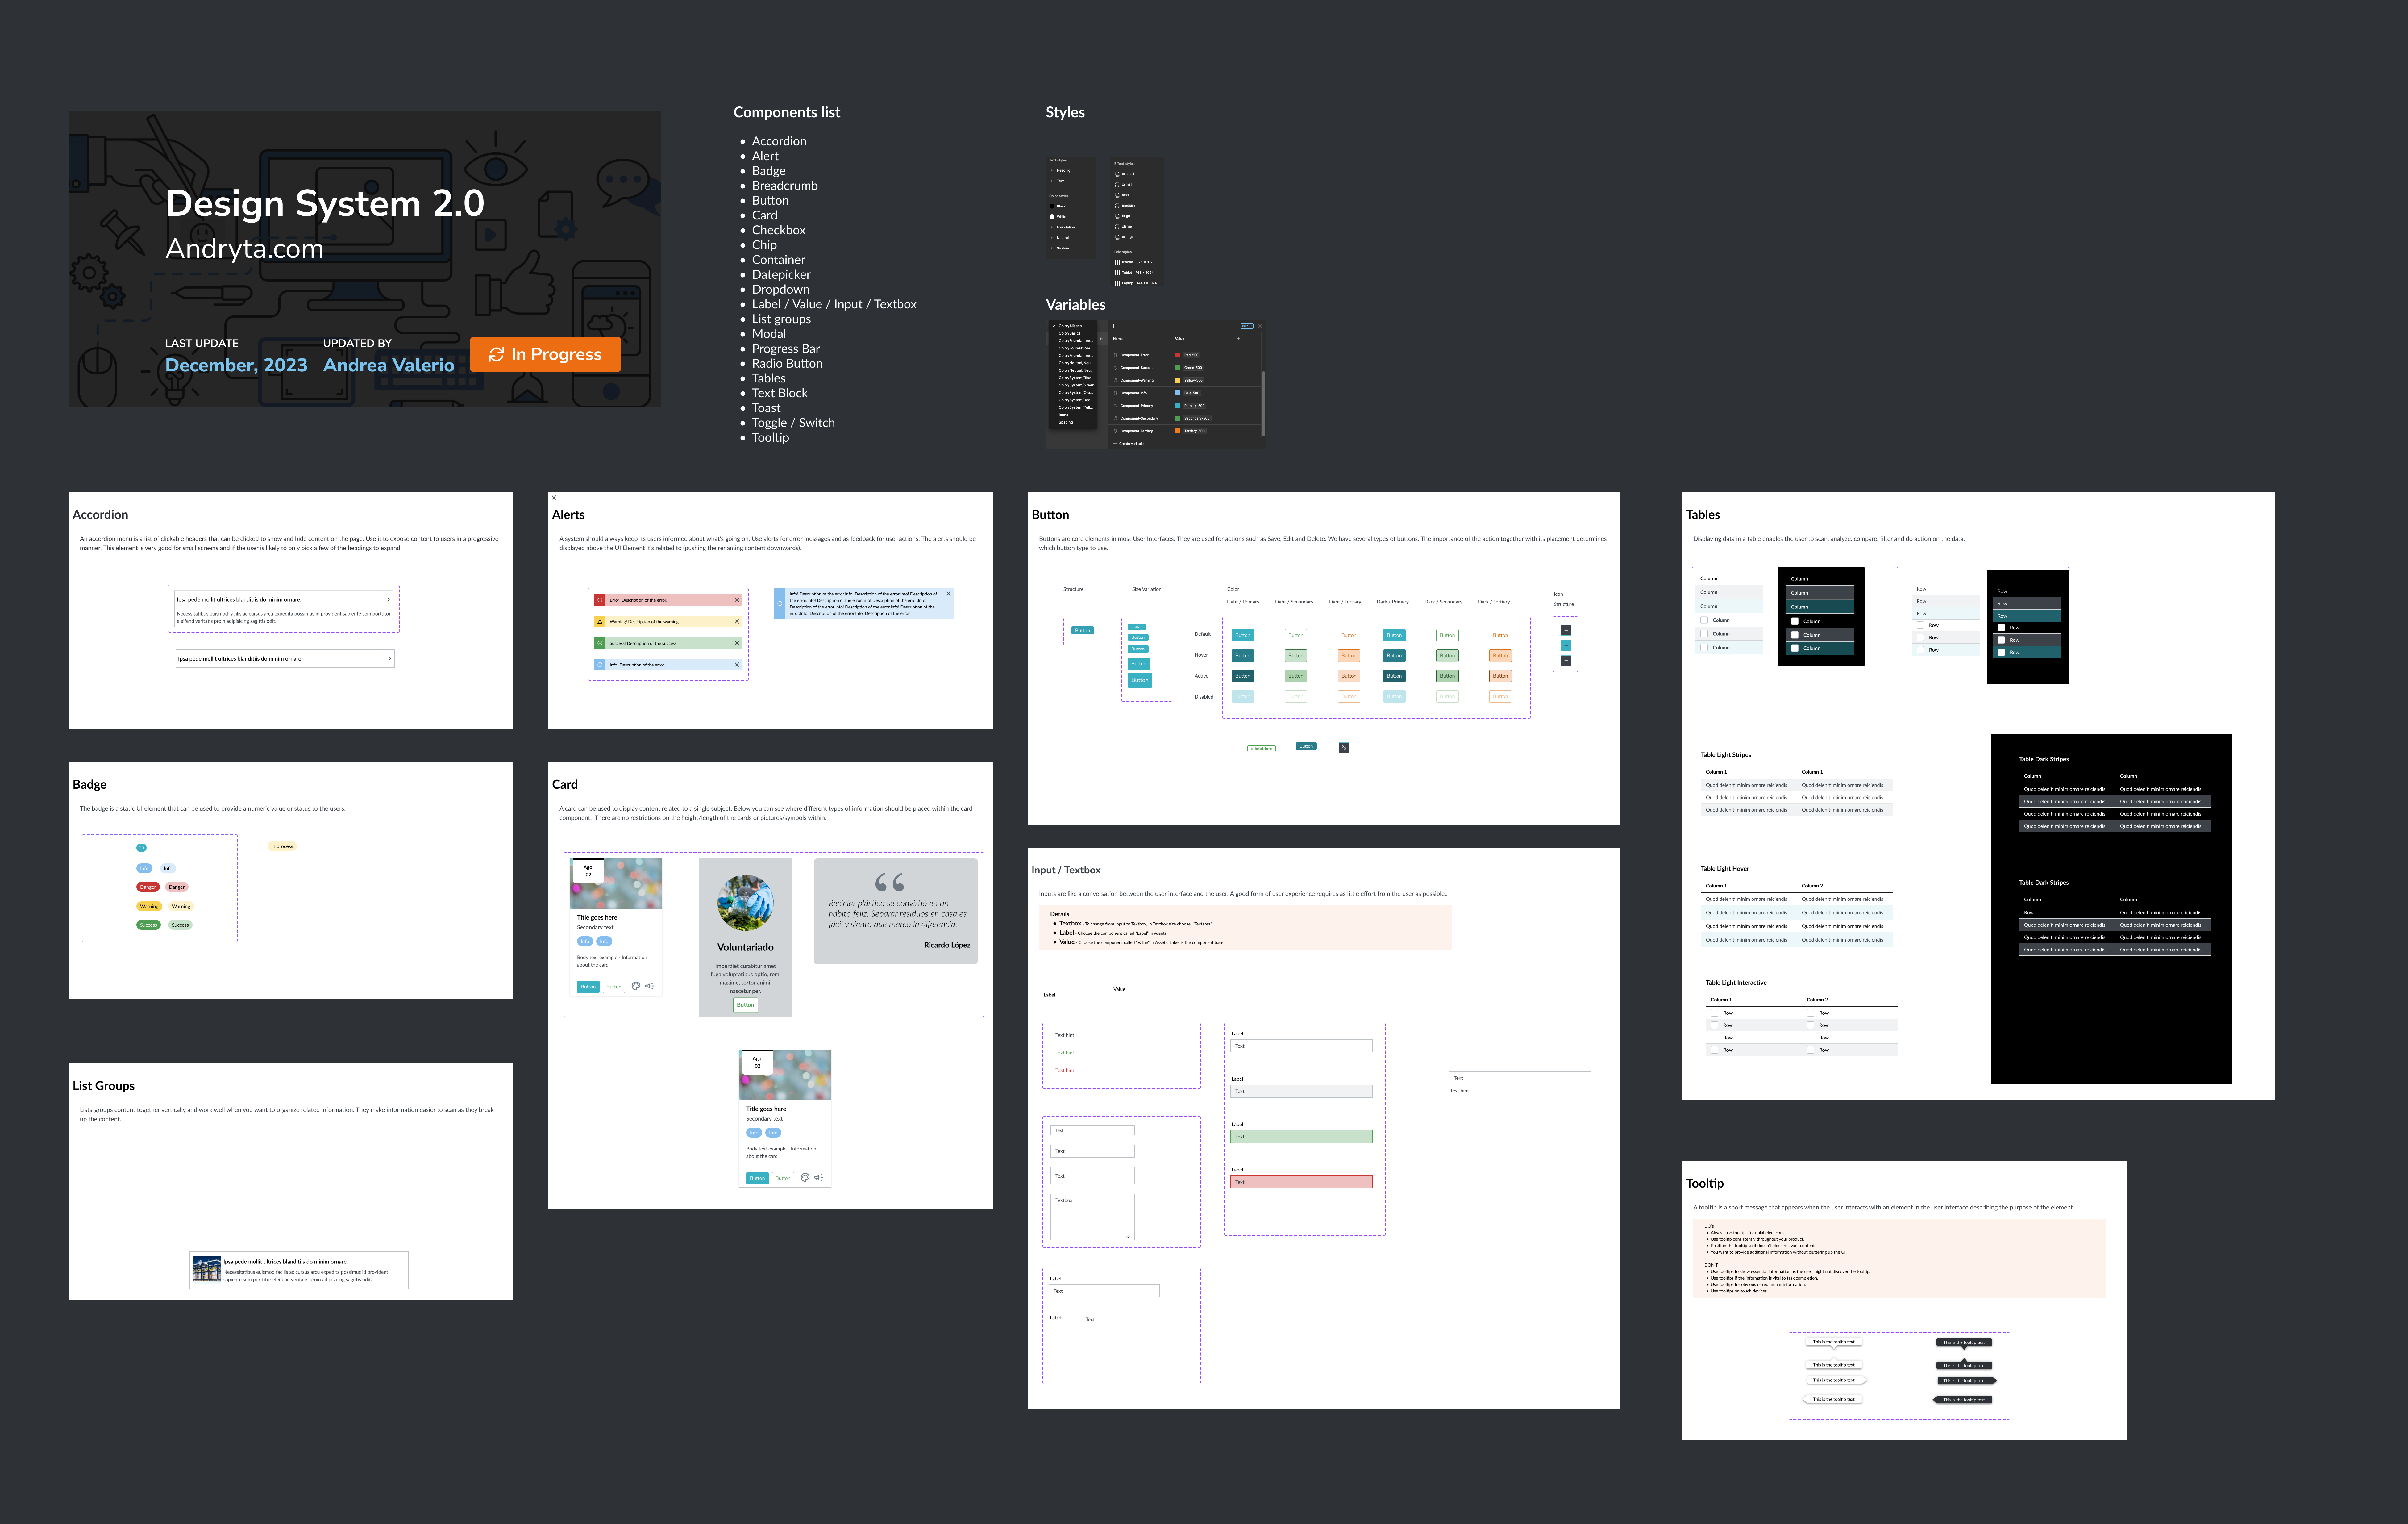Image resolution: width=2408 pixels, height=1524 pixels.
Task: Toggle the checkmark on Color/Aliases collection
Action: click(x=1054, y=326)
